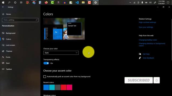Image resolution: width=172 pixels, height=96 pixels.
Task: Launch Google Chrome from the taskbar
Action: 34,2
